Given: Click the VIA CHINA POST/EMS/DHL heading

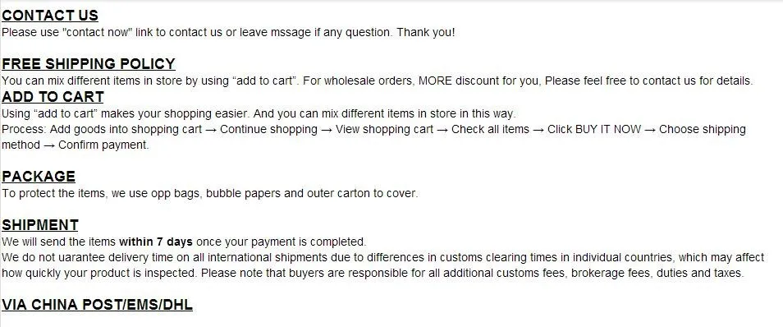Looking at the screenshot, I should coord(97,305).
